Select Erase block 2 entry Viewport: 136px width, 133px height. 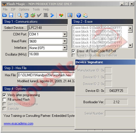(x=97, y=35)
